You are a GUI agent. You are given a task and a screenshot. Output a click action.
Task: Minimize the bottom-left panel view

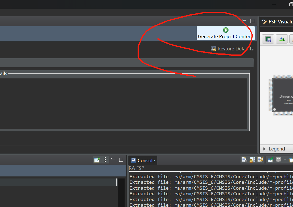(x=113, y=159)
